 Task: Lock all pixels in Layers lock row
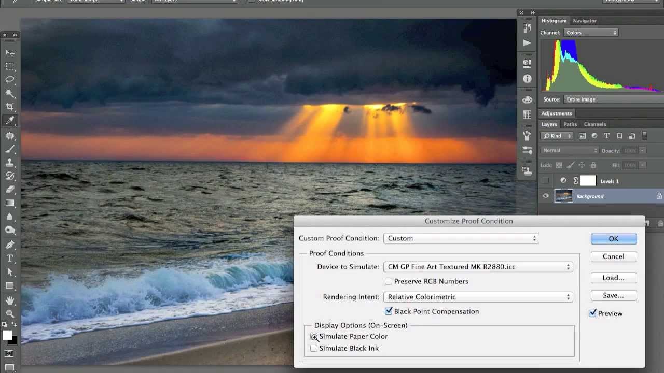click(x=593, y=165)
